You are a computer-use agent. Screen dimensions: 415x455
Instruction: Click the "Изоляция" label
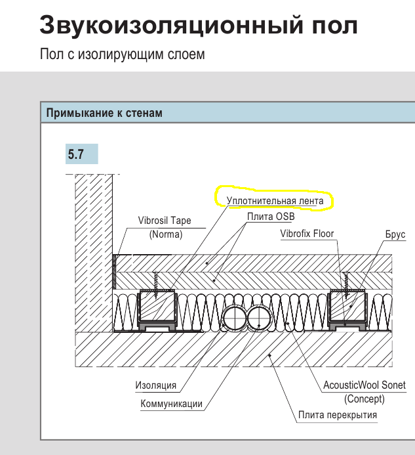[x=157, y=386]
